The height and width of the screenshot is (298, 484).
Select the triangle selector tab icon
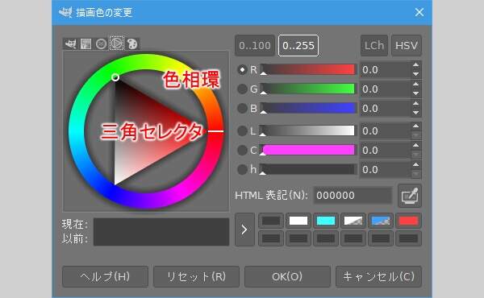pos(117,43)
